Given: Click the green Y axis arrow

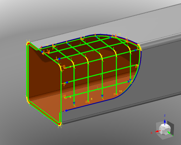Looking at the screenshot, I should click(x=169, y=133).
